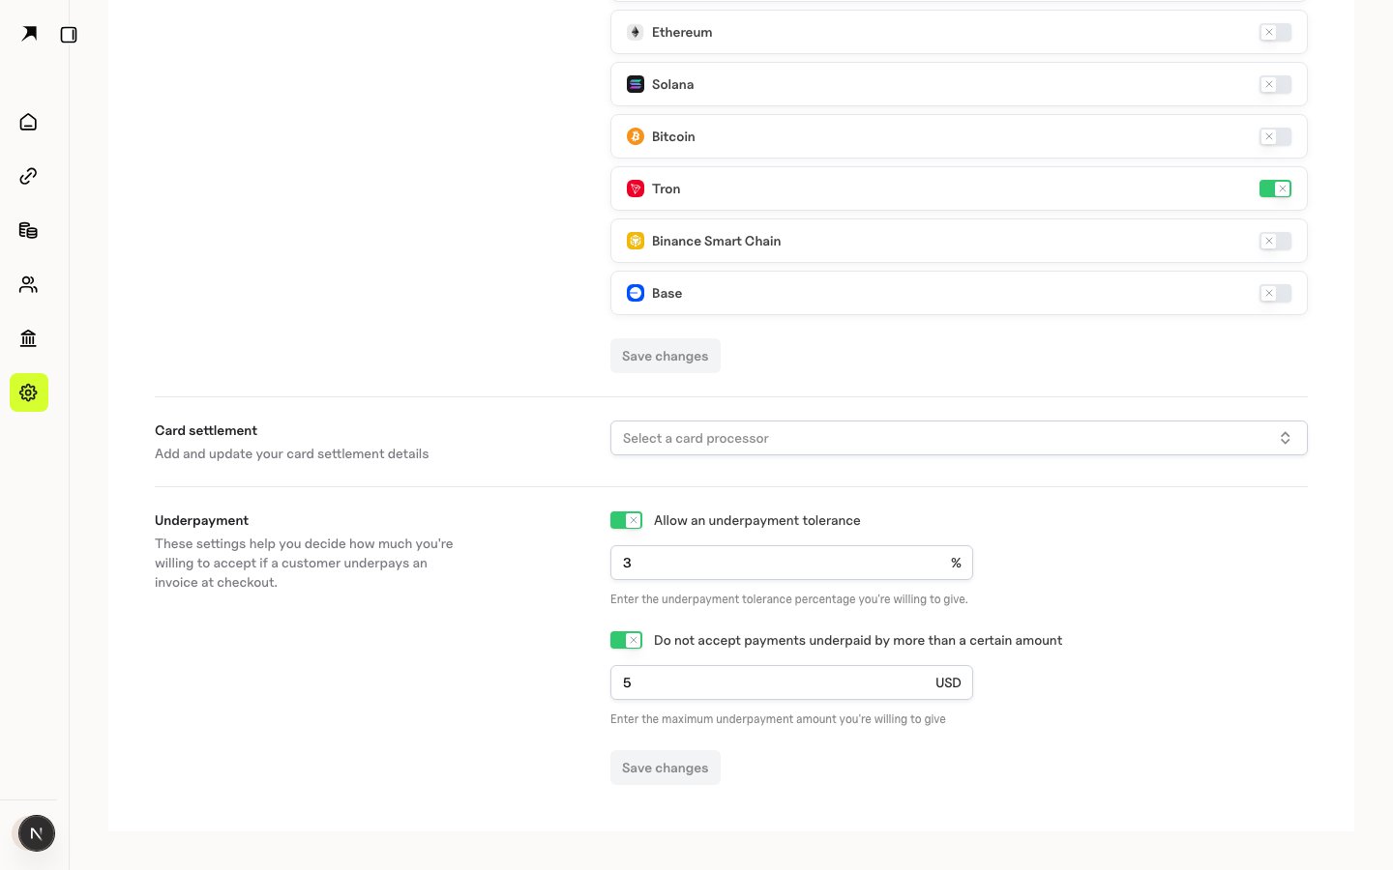1393x870 pixels.
Task: Click the Card settlement heading
Action: click(206, 430)
